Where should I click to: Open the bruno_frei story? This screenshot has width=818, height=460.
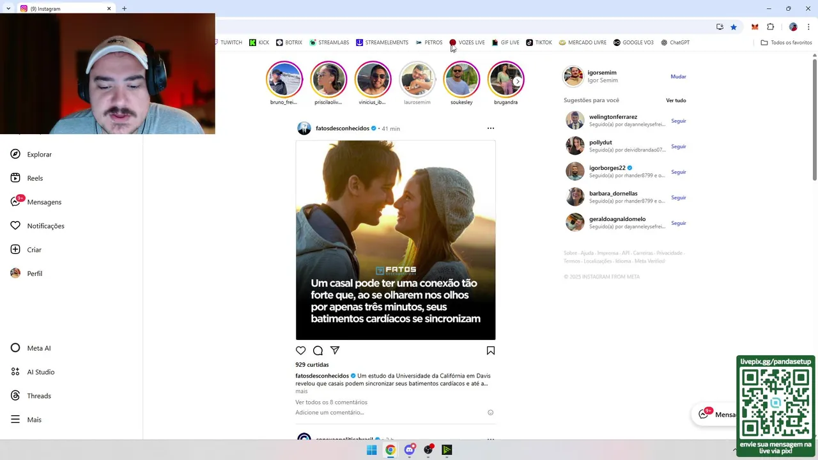tap(284, 79)
